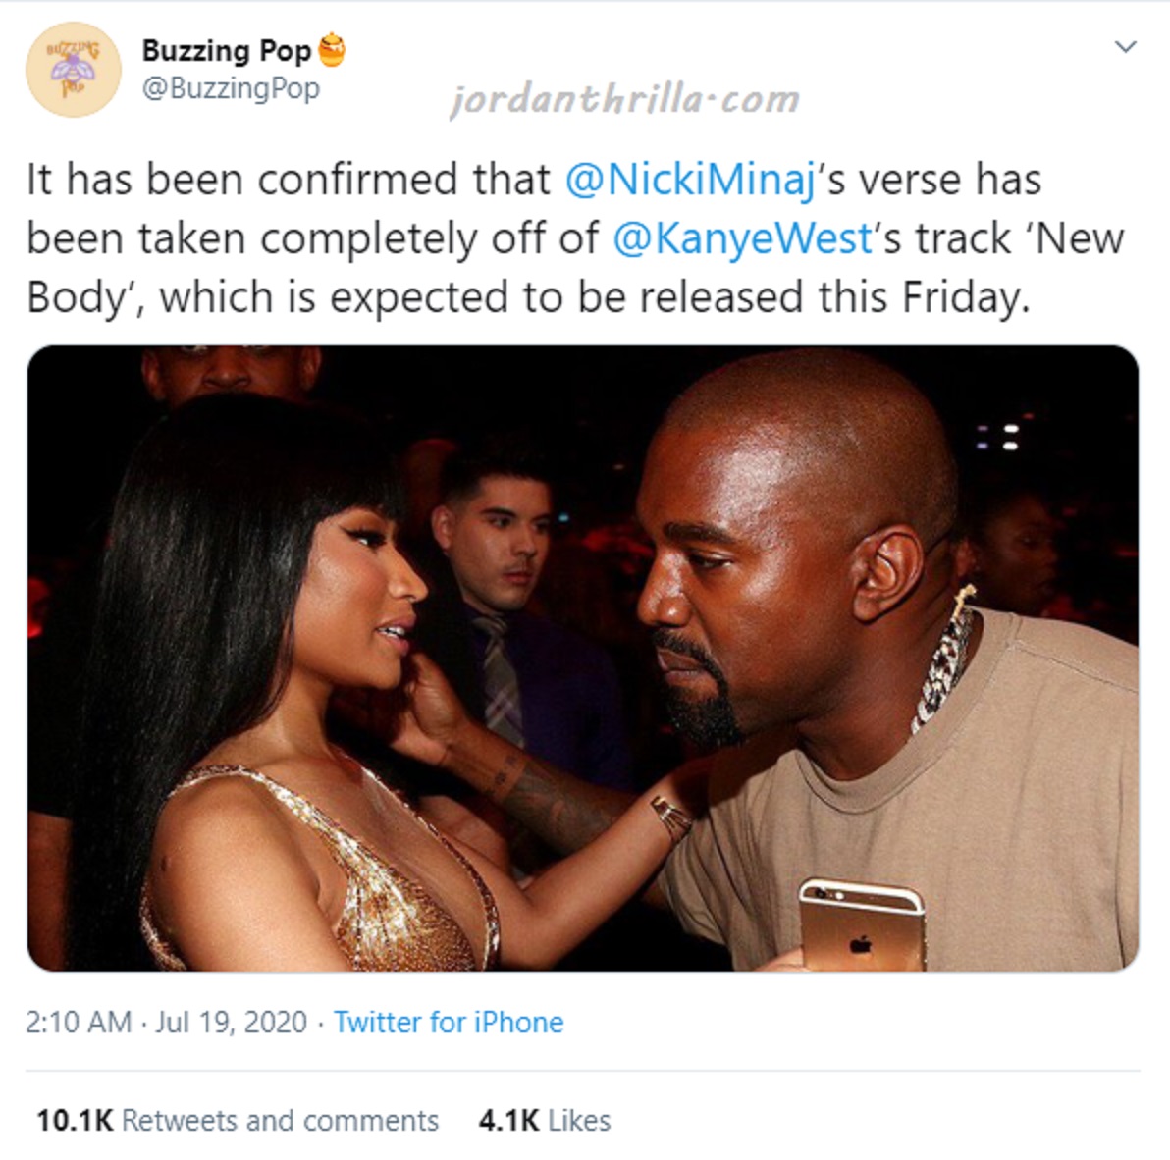The image size is (1170, 1160).
Task: Click the tweet body text
Action: [x=574, y=238]
